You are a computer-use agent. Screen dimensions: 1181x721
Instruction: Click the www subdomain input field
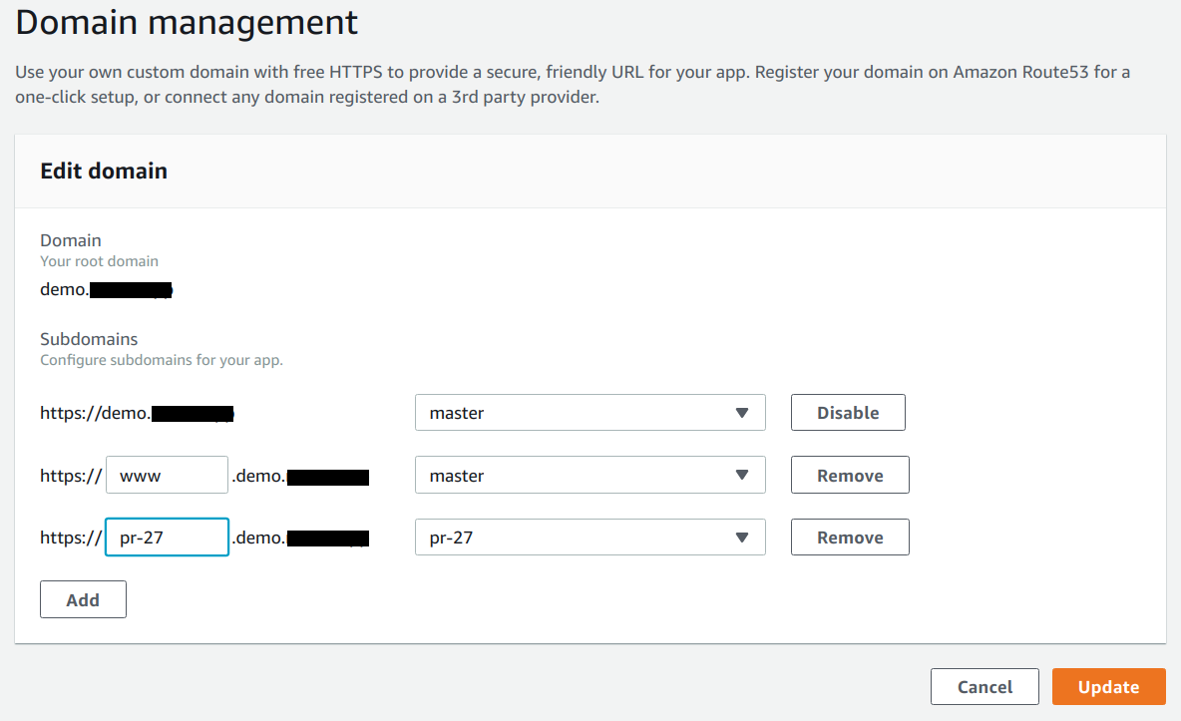tap(167, 475)
